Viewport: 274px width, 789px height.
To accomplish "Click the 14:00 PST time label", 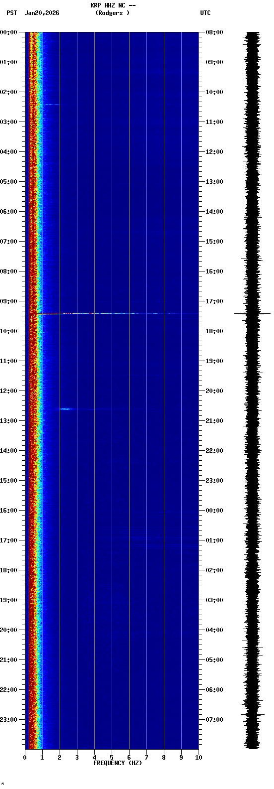I will 8,451.
